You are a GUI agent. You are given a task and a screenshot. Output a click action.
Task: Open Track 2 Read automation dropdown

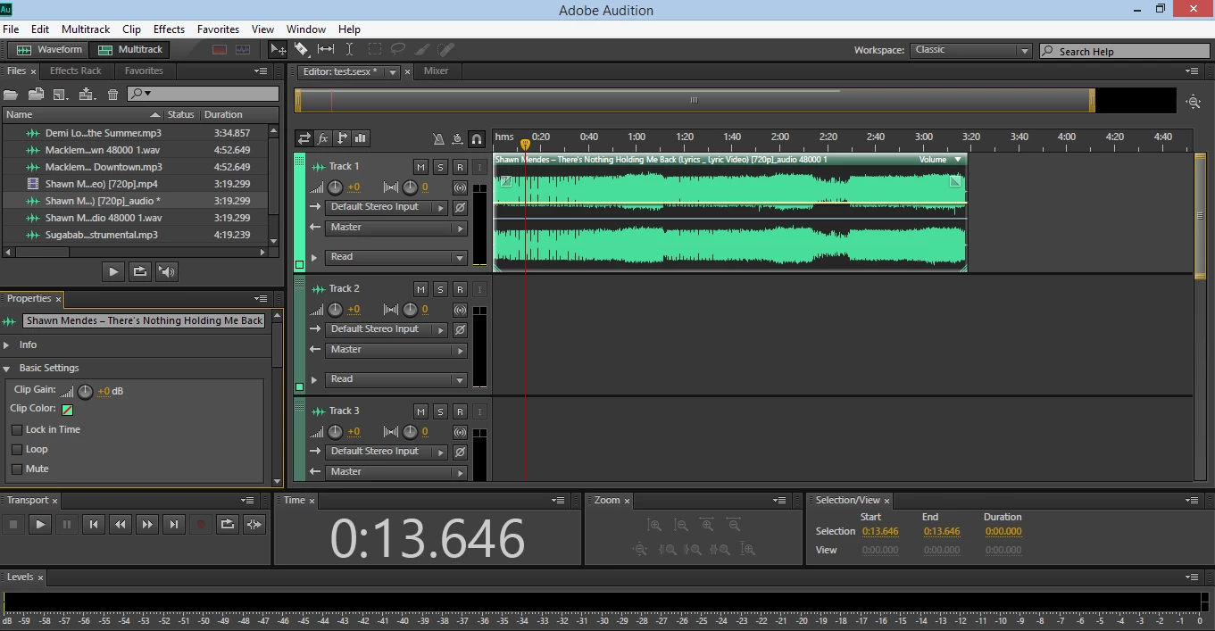(x=395, y=379)
